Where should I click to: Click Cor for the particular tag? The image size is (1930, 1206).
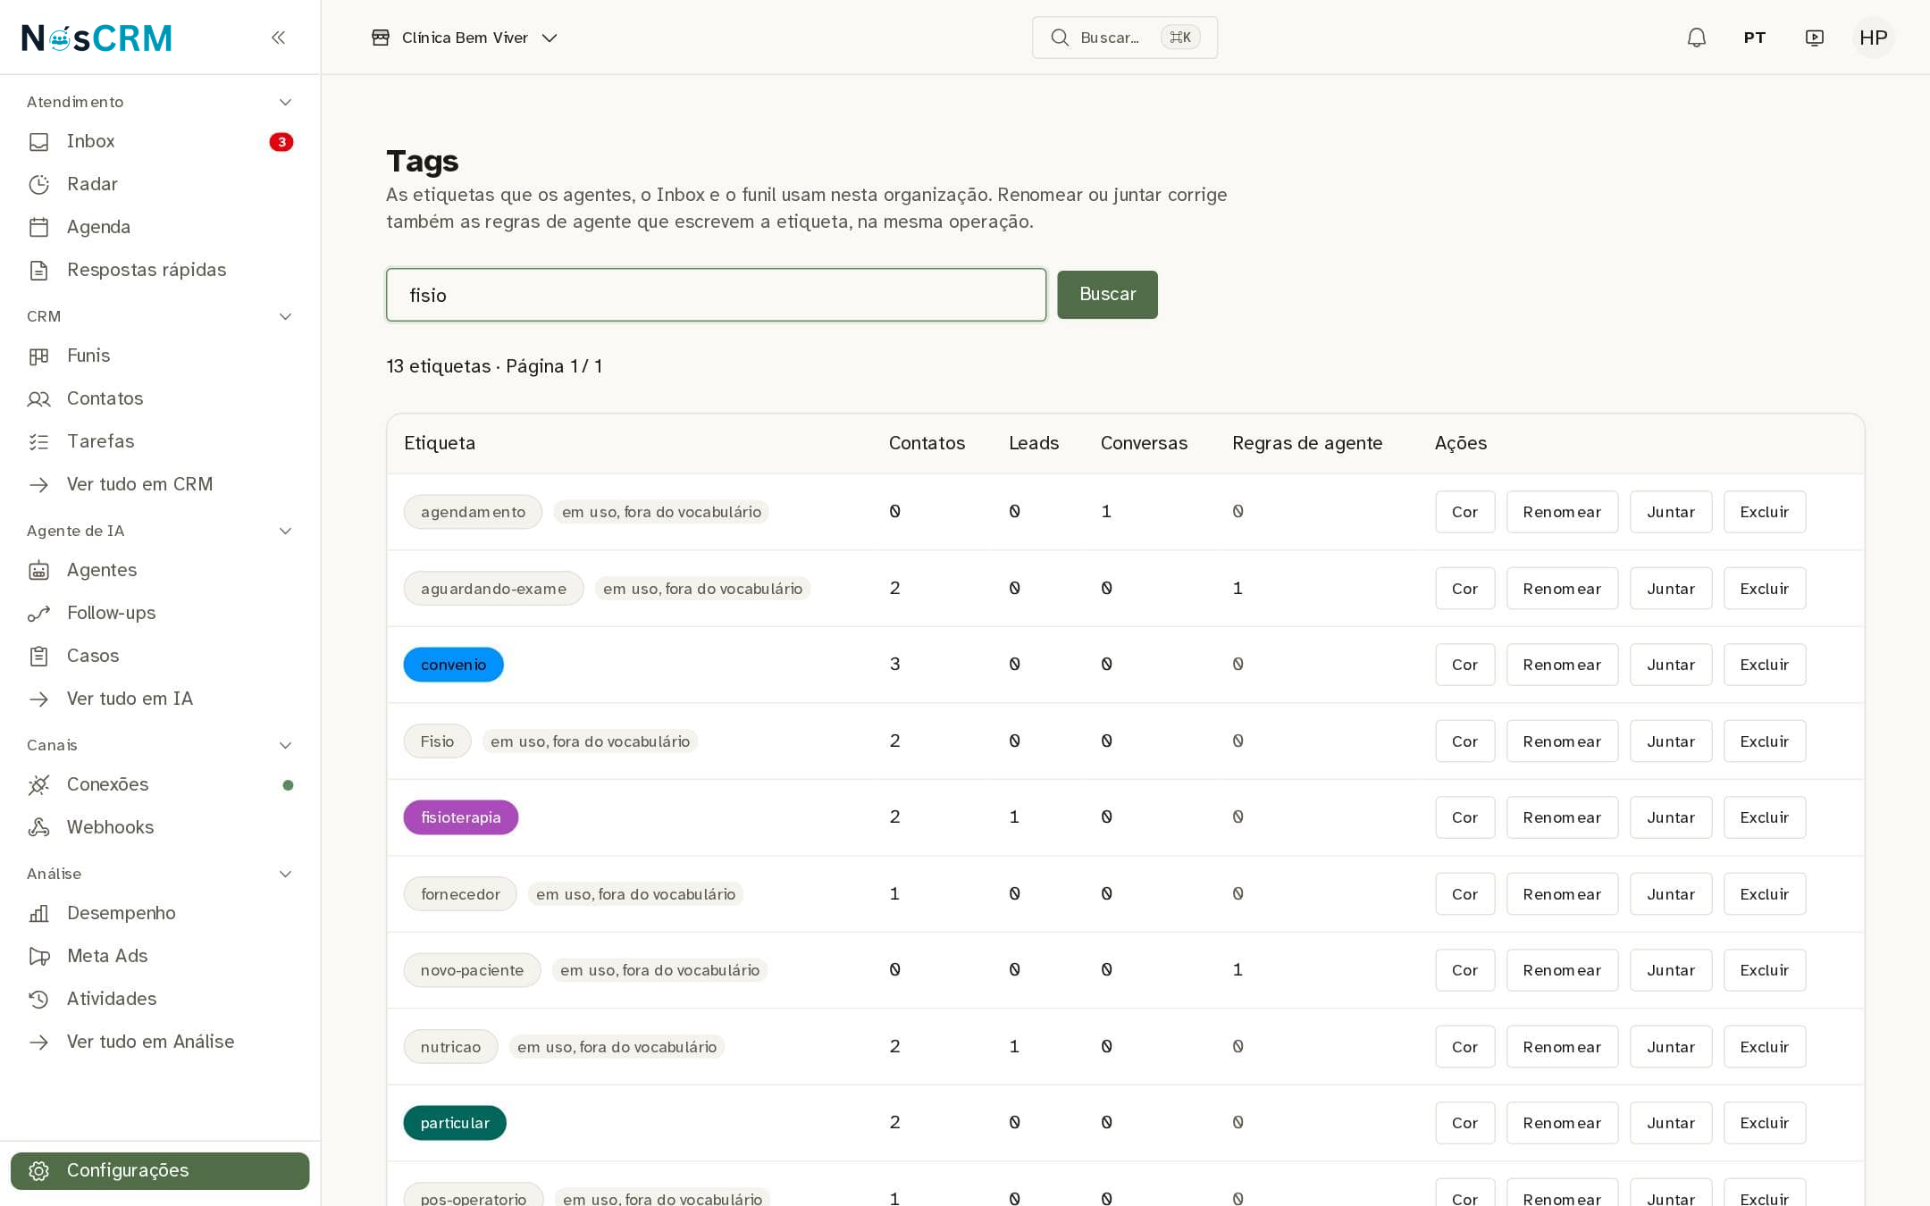click(x=1464, y=1123)
